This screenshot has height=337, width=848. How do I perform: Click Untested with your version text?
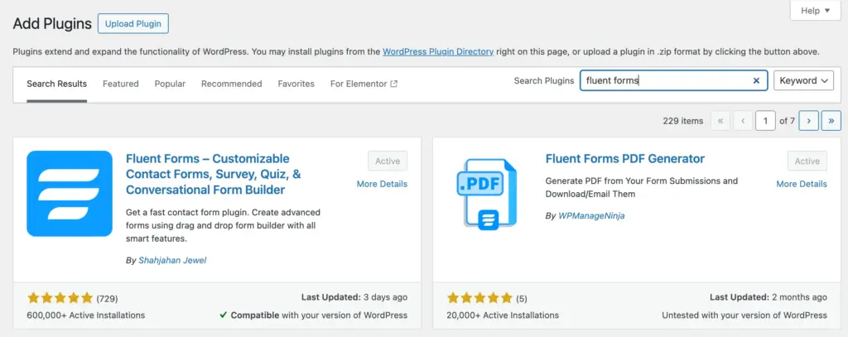click(744, 315)
